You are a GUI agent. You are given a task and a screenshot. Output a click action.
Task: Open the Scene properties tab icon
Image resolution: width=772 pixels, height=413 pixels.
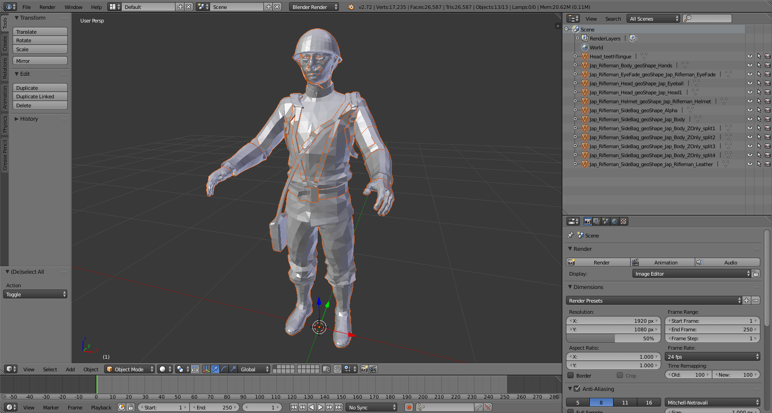click(605, 221)
